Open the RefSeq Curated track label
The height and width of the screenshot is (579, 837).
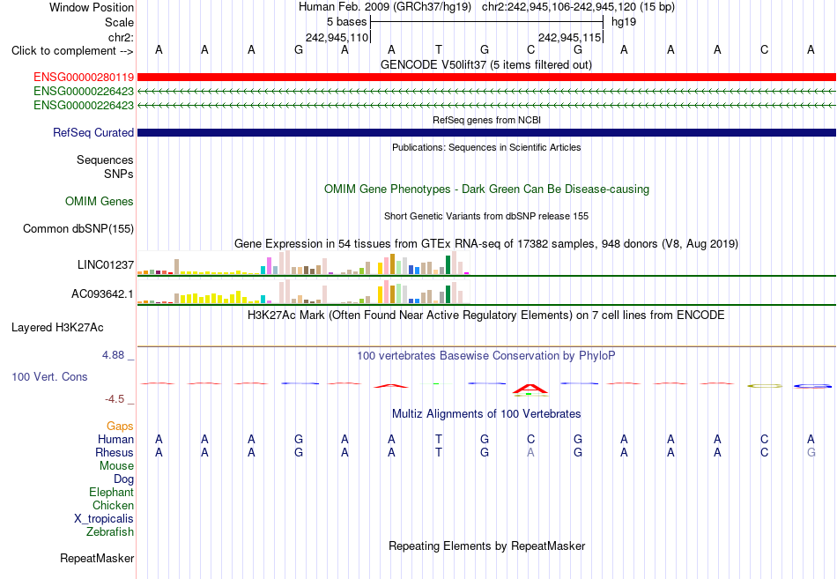(x=93, y=132)
